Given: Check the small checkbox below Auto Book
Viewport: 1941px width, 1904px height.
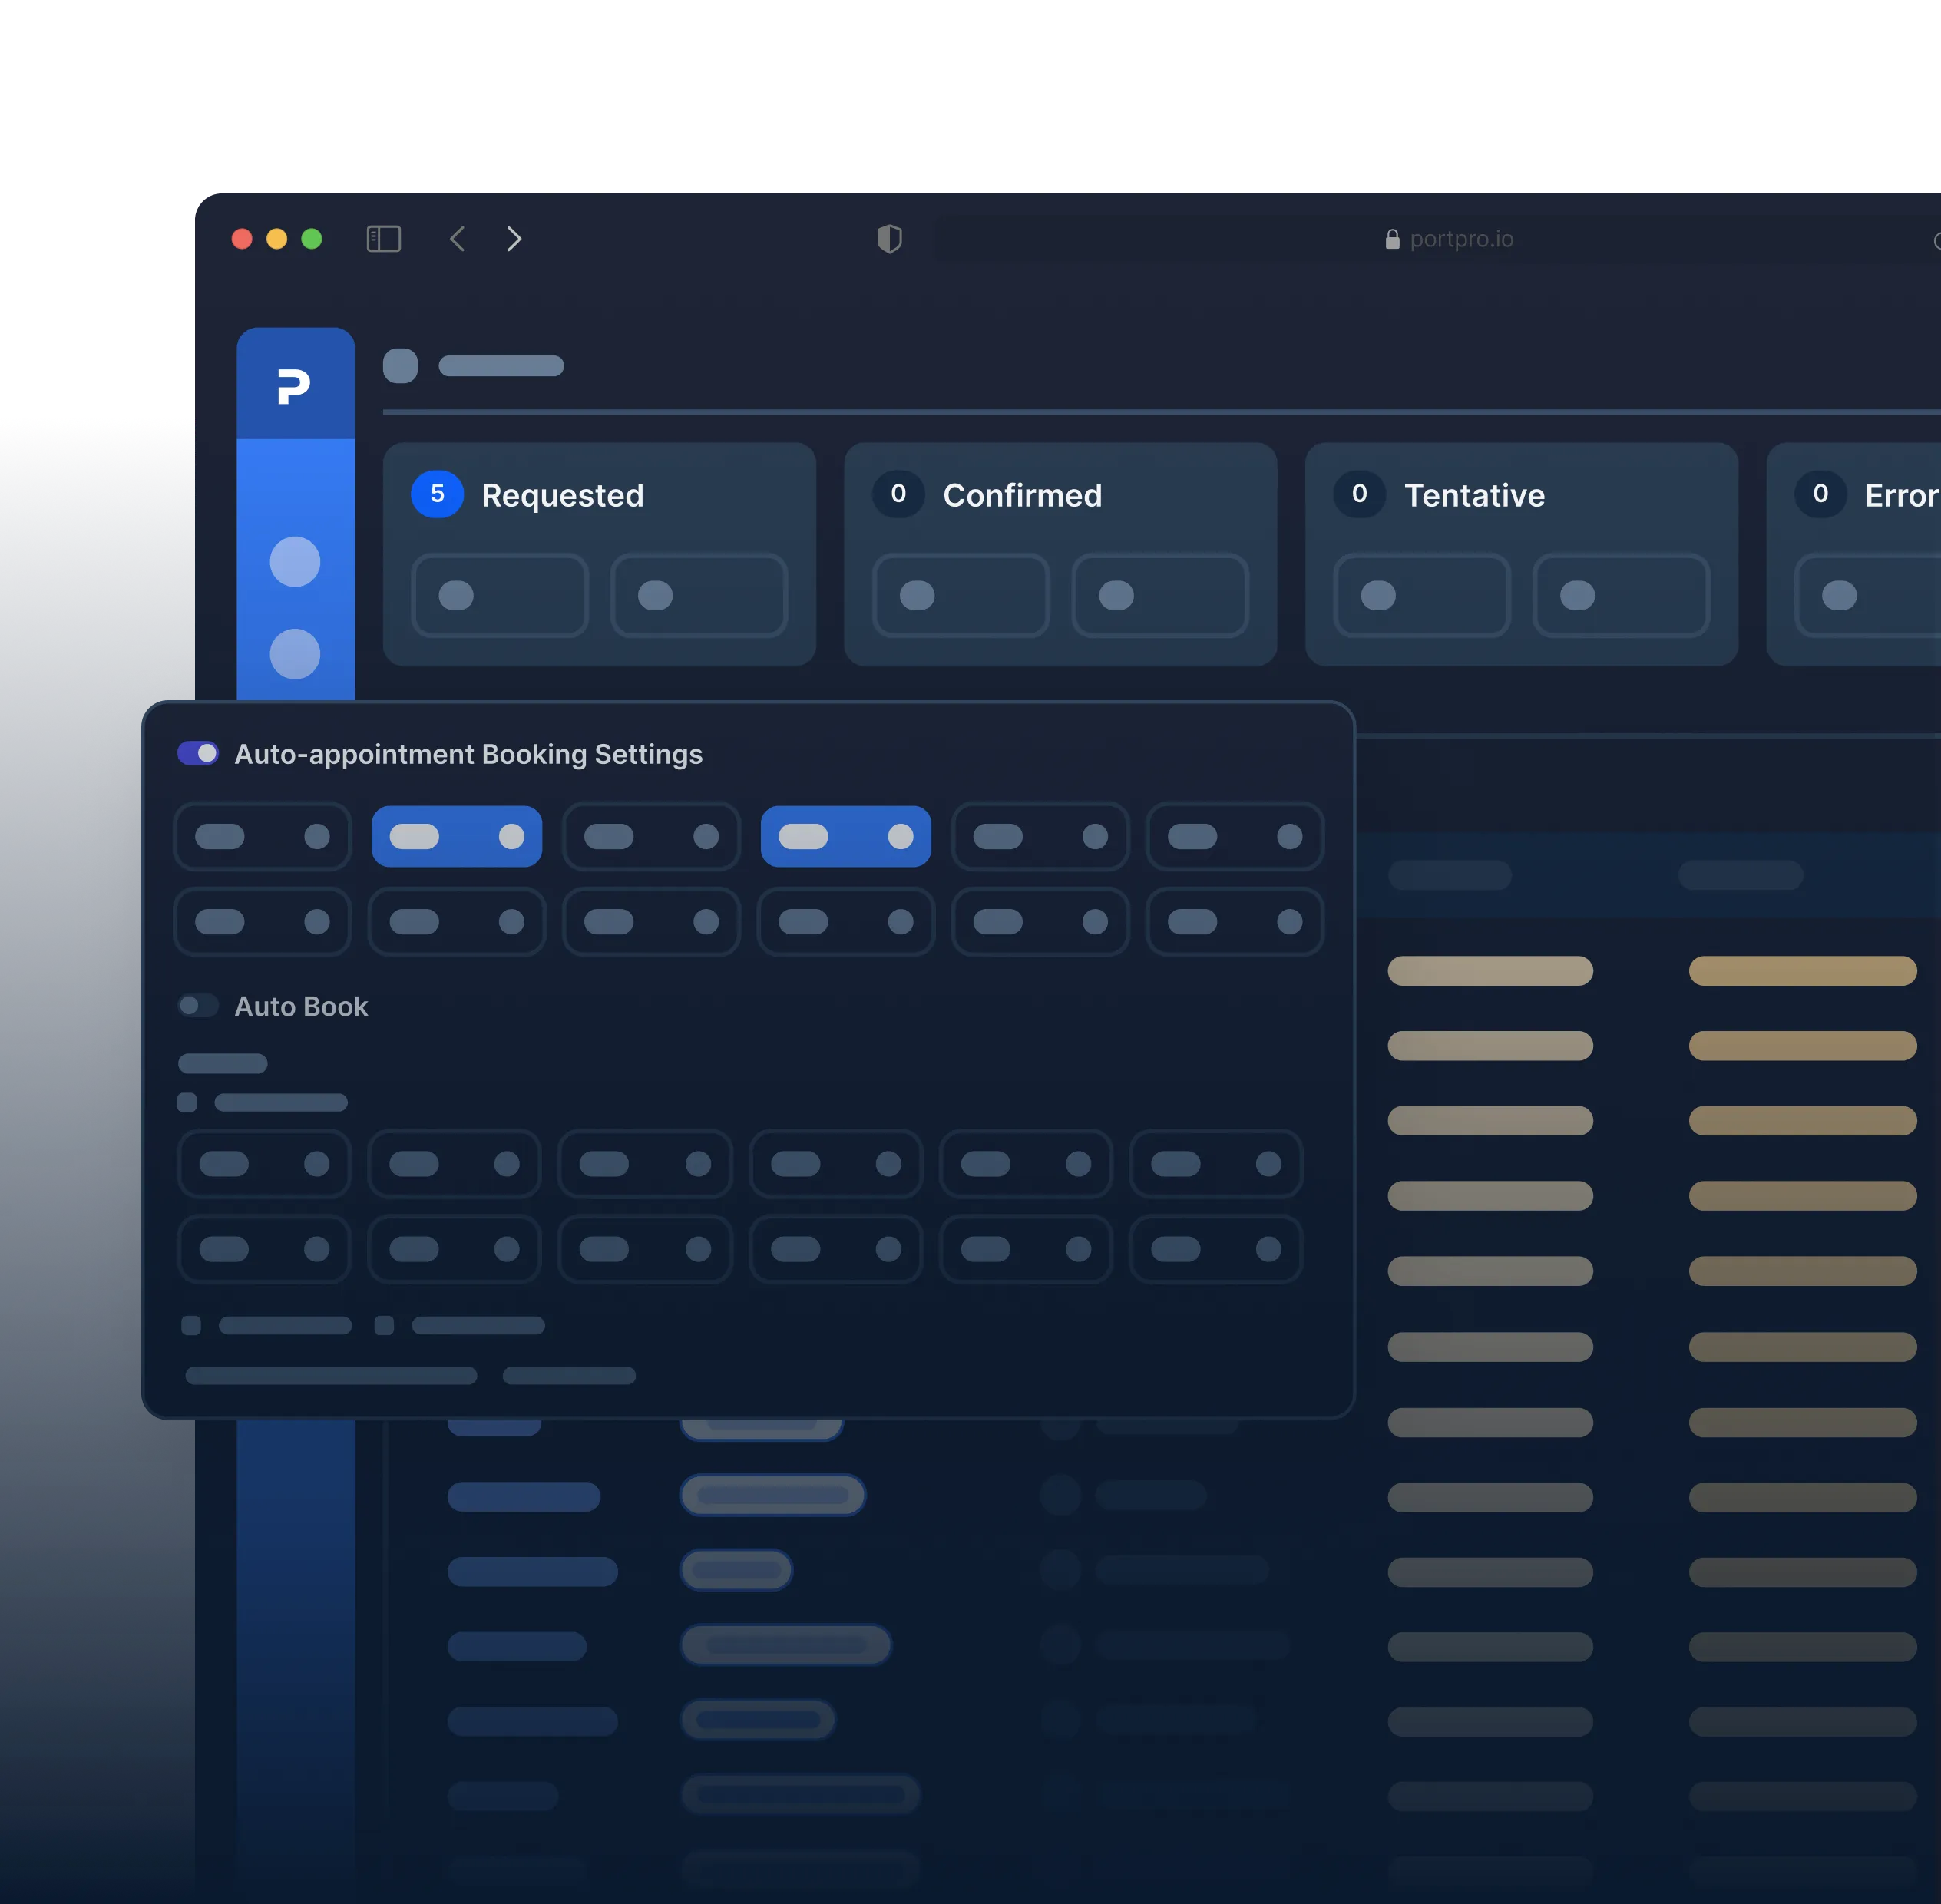Looking at the screenshot, I should (187, 1102).
